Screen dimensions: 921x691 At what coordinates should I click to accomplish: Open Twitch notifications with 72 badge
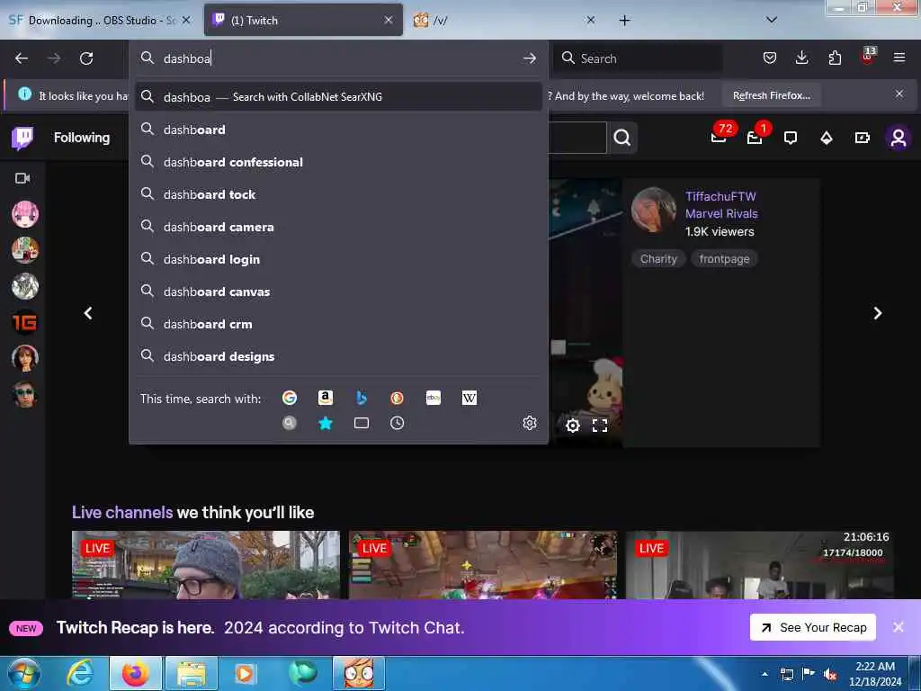tap(719, 137)
